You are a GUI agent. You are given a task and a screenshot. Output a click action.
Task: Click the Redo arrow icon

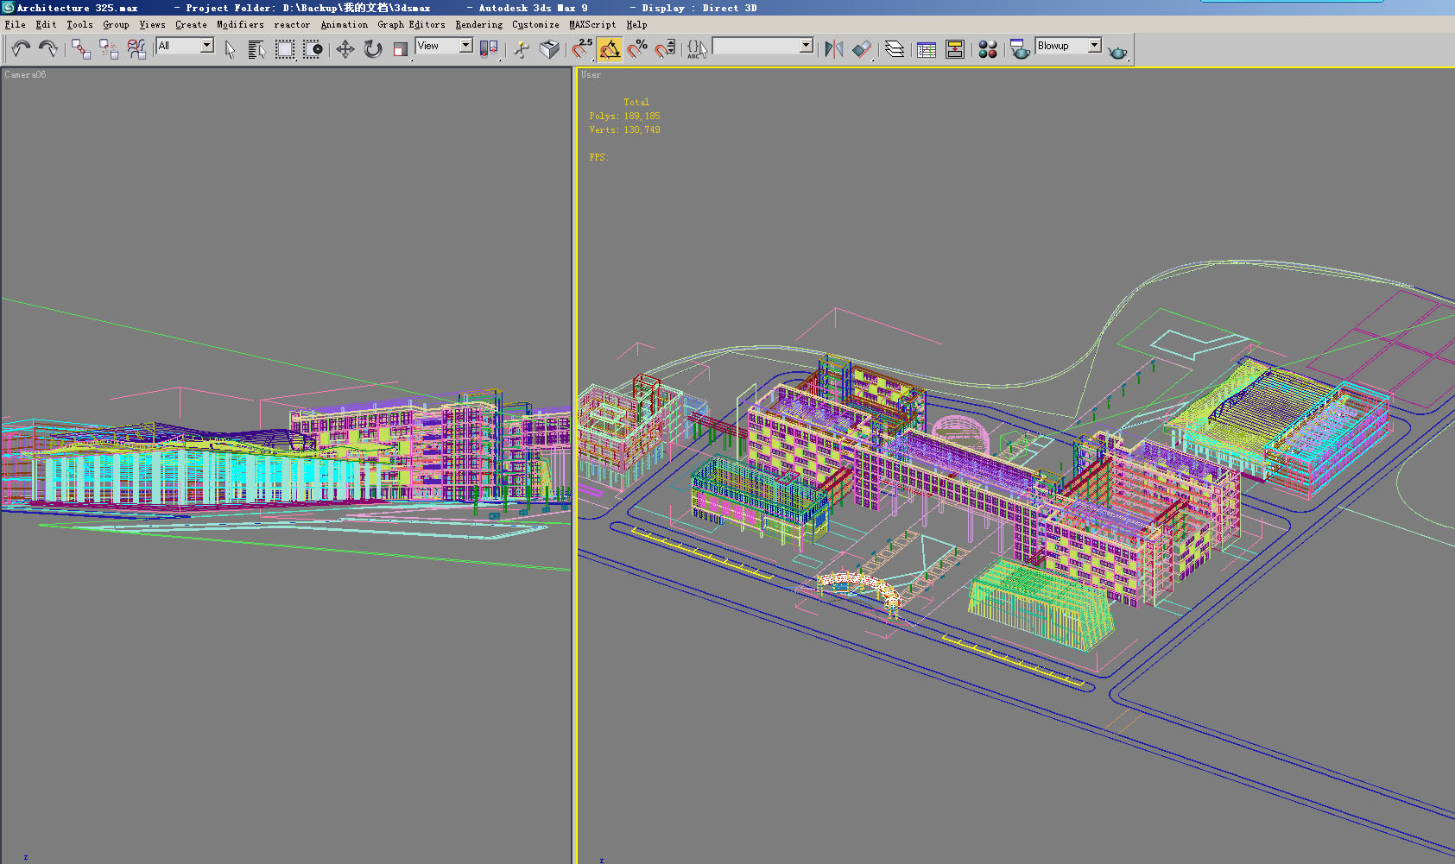(48, 49)
